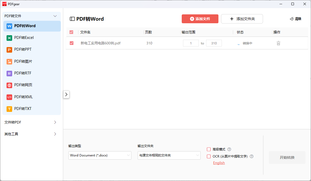This screenshot has height=181, width=311.
Task: Enable the OCR text extraction checkbox
Action: coord(209,156)
